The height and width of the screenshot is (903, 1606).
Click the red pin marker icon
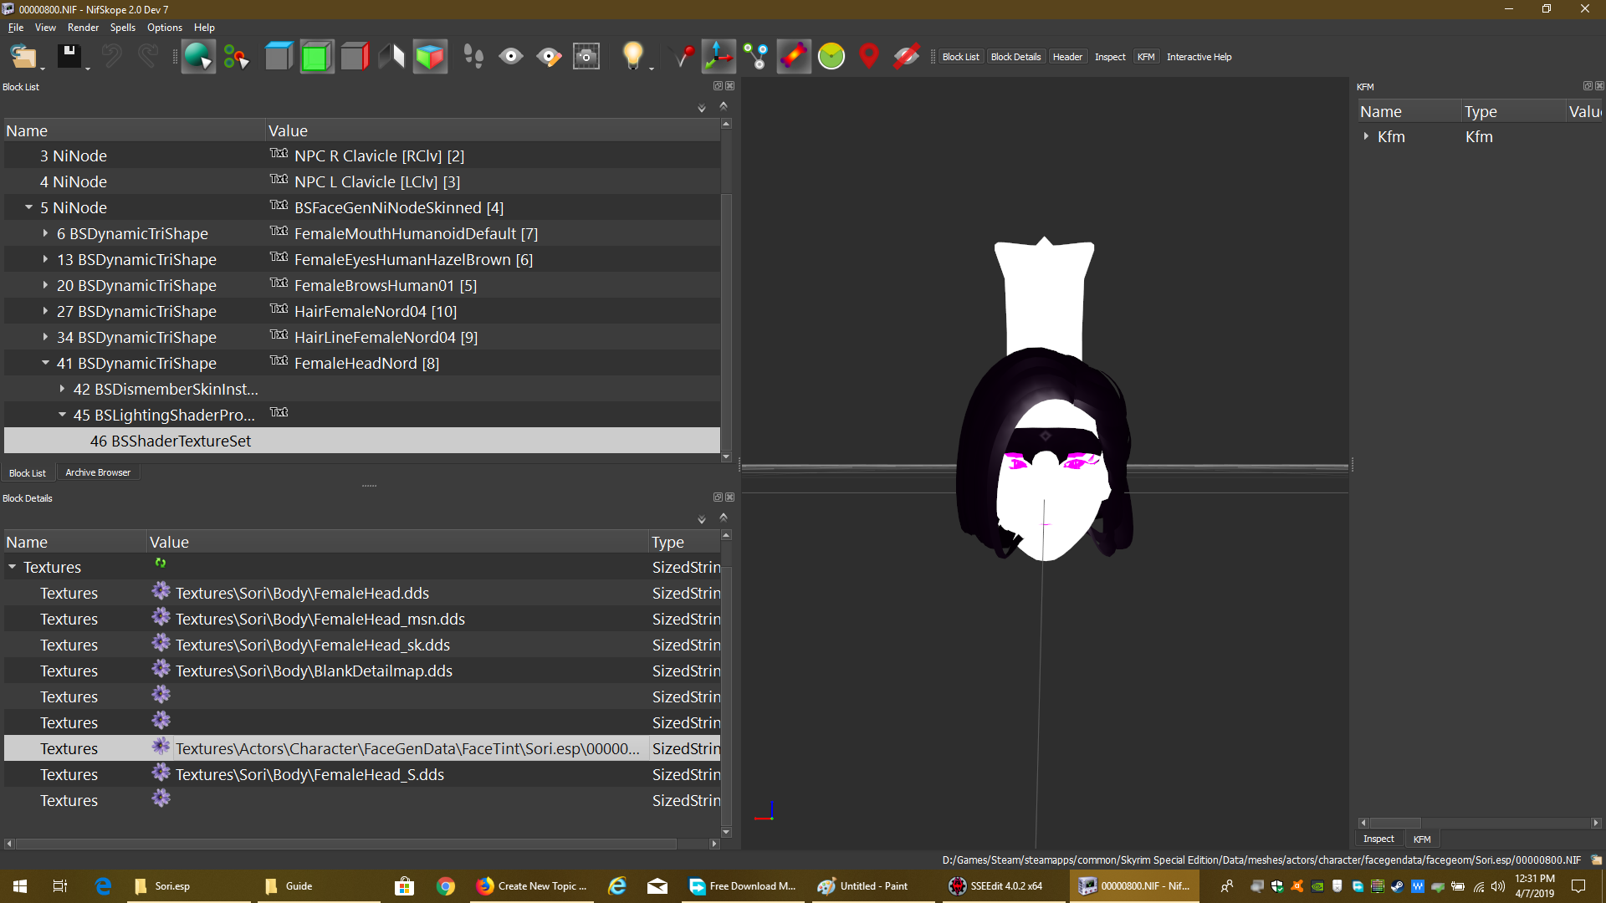684,56
